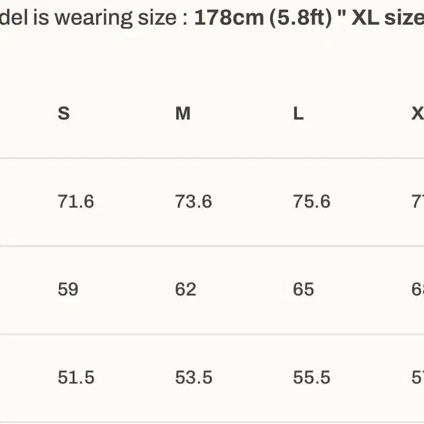The height and width of the screenshot is (424, 424).
Task: Select the 53.5 cell in bottom row
Action: coord(194,378)
